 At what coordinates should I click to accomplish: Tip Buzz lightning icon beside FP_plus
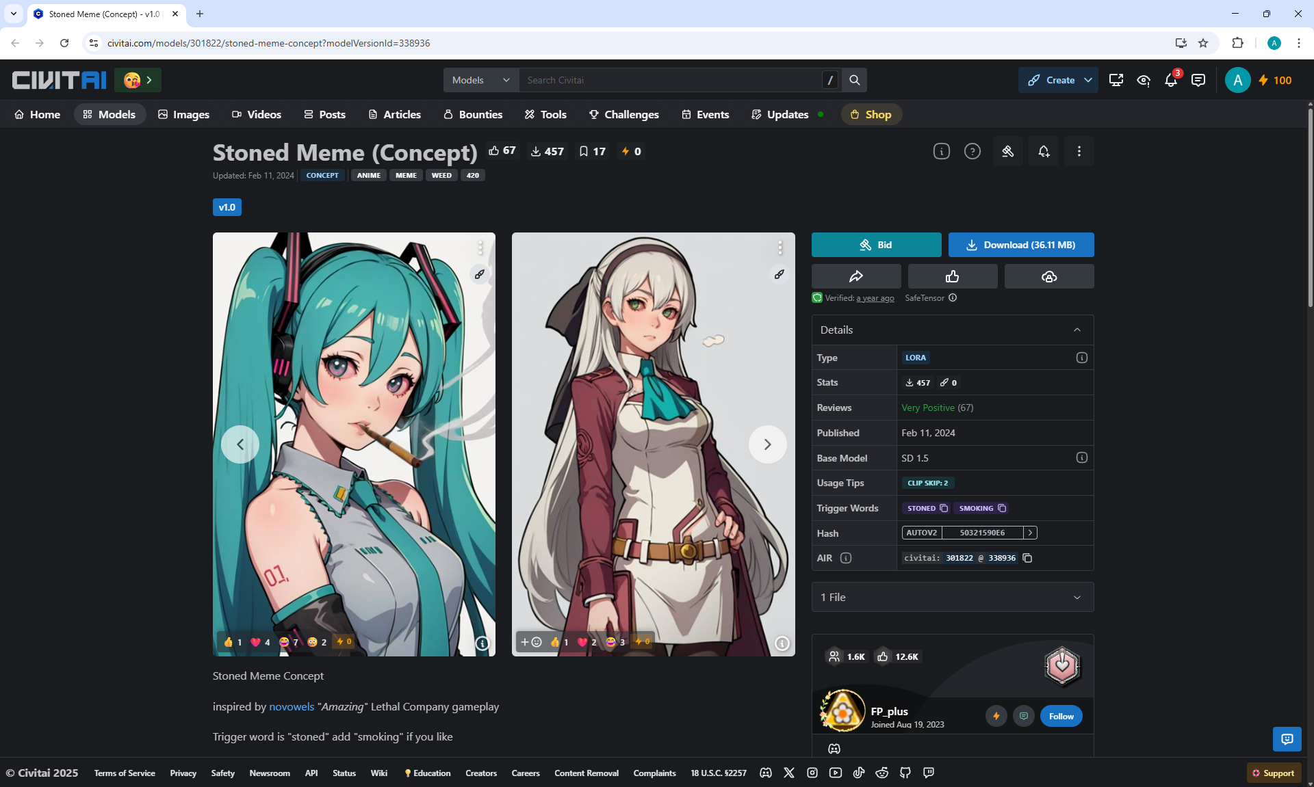(996, 716)
